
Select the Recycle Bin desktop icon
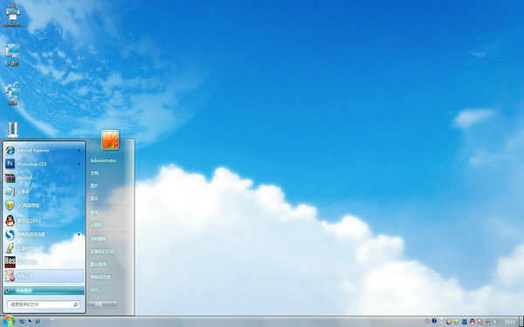click(13, 129)
